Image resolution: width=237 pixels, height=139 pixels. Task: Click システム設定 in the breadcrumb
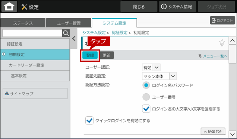click(94, 33)
